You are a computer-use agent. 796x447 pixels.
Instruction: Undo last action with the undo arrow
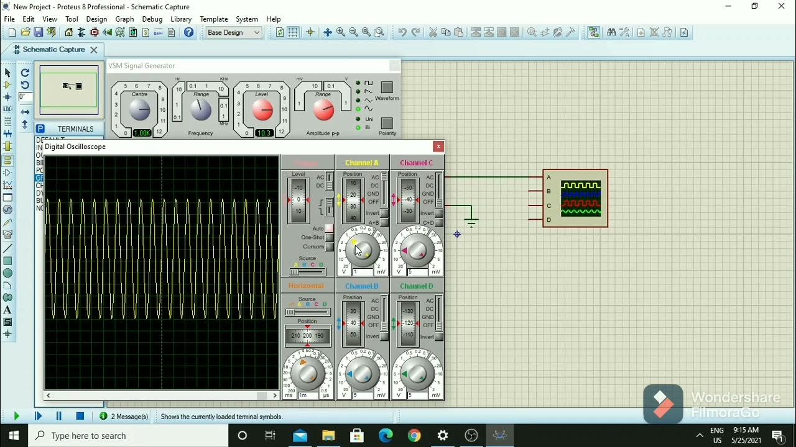(x=402, y=32)
